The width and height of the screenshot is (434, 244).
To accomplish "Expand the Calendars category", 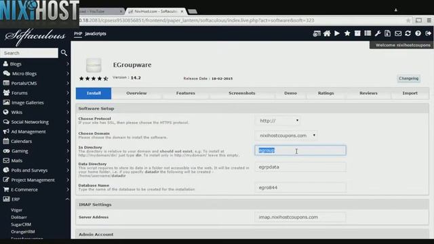I will click(x=35, y=142).
